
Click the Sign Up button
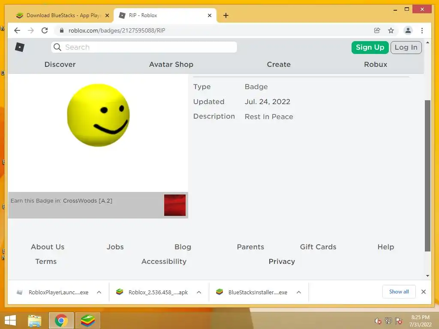coord(370,47)
